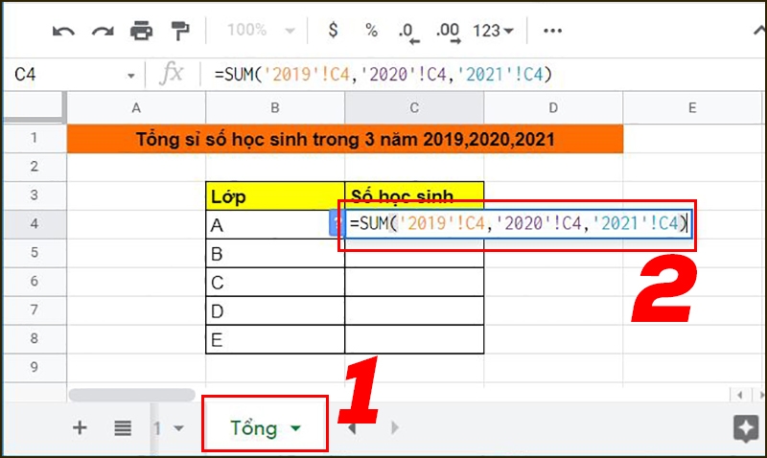This screenshot has width=767, height=458.
Task: Open the all sheets list icon
Action: (x=123, y=428)
